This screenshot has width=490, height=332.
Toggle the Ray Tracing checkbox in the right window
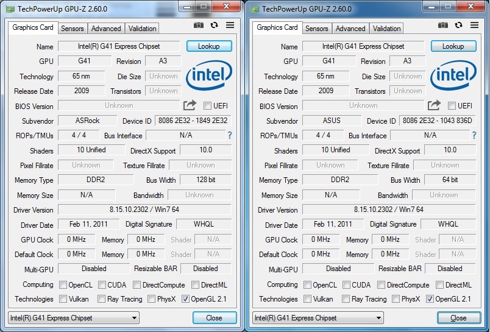click(x=346, y=299)
